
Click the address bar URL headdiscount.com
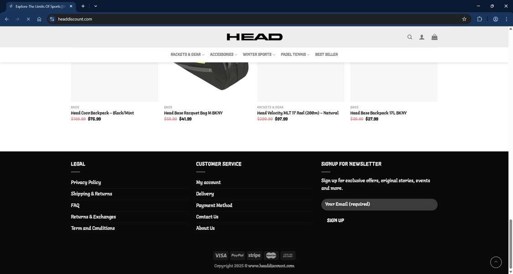[x=75, y=19]
